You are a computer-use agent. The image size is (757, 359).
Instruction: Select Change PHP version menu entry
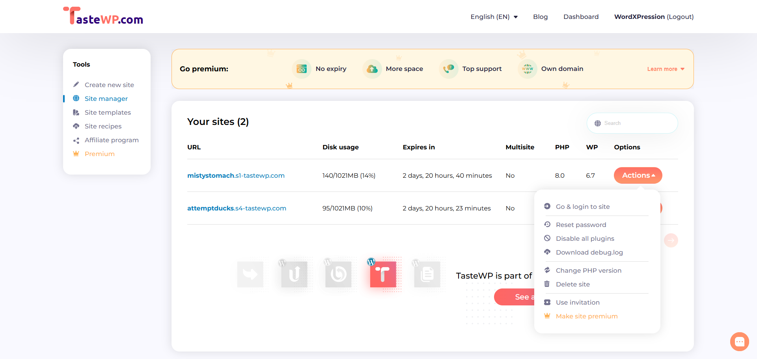[x=588, y=270]
